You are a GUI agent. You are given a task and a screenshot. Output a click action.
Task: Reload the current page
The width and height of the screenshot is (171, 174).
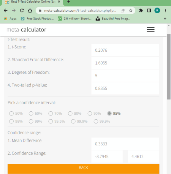(22, 11)
